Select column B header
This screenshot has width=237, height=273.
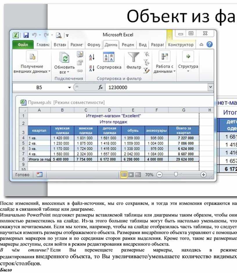tap(62, 110)
